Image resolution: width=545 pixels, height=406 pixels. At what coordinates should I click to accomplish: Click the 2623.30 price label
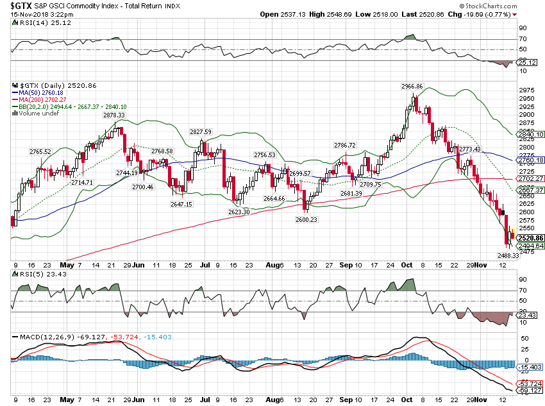(x=239, y=212)
